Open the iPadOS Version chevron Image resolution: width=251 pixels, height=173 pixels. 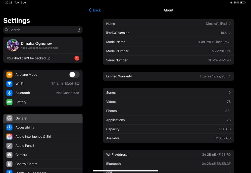click(x=230, y=33)
